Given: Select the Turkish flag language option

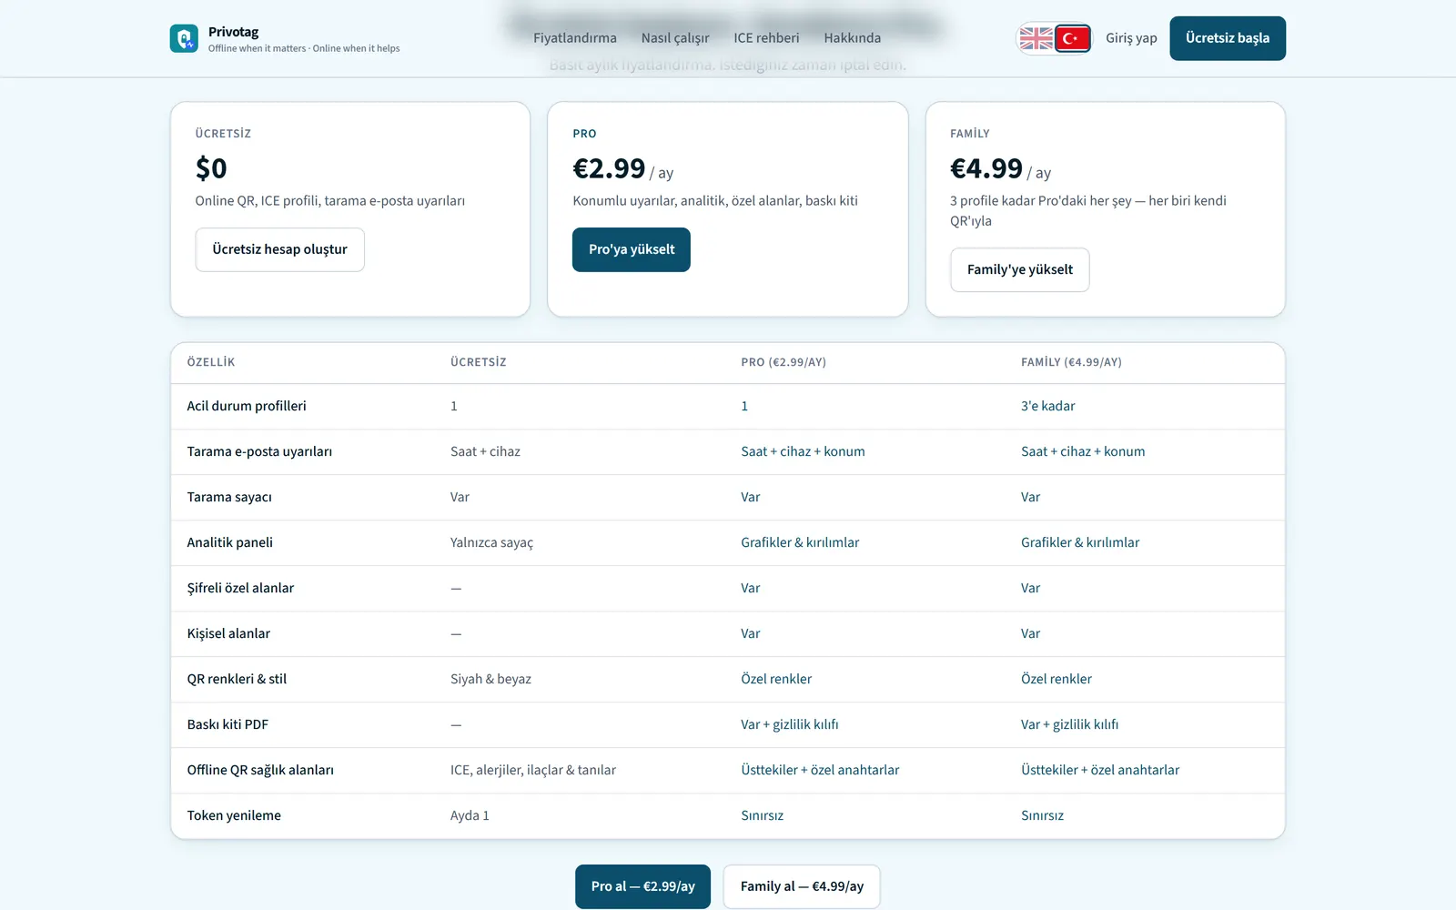Looking at the screenshot, I should 1073,38.
